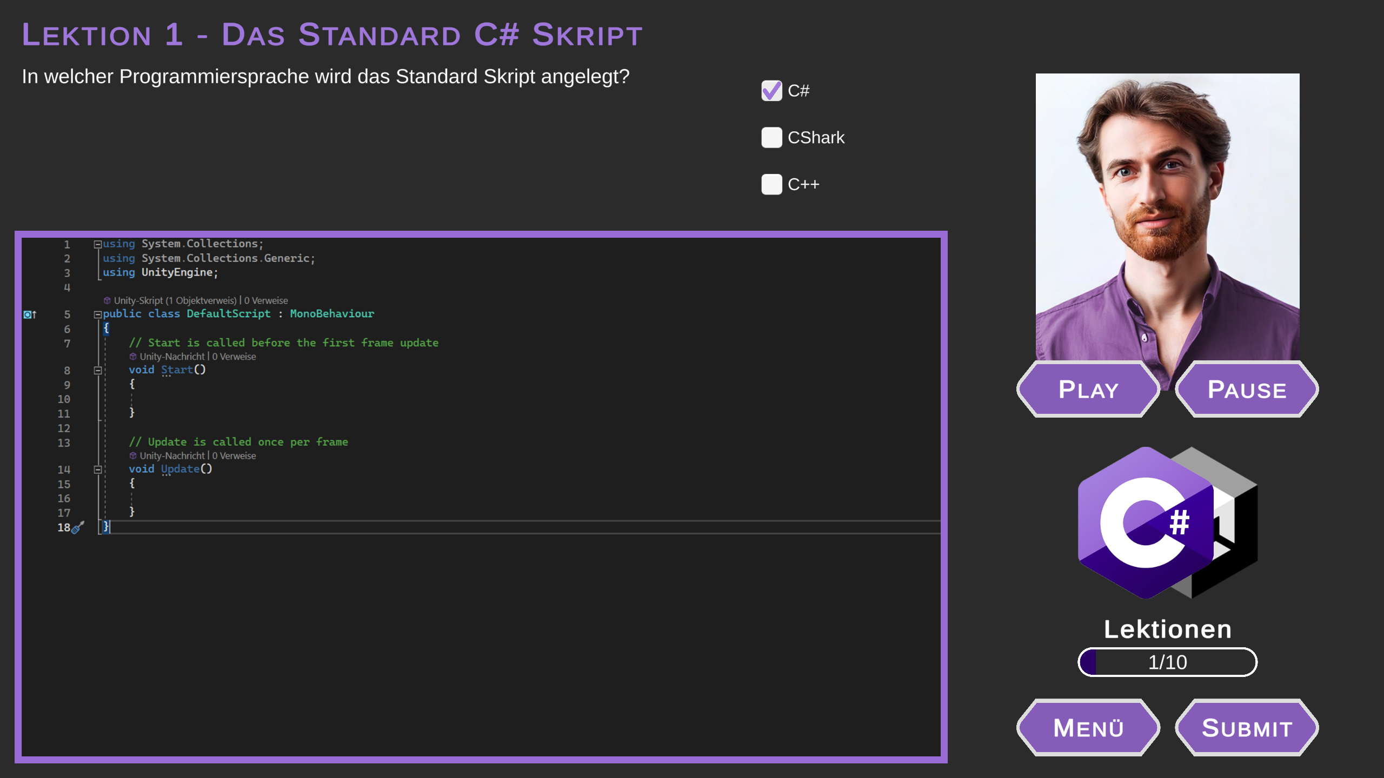Viewport: 1384px width, 778px height.
Task: Collapse the Update() method block
Action: coord(98,470)
